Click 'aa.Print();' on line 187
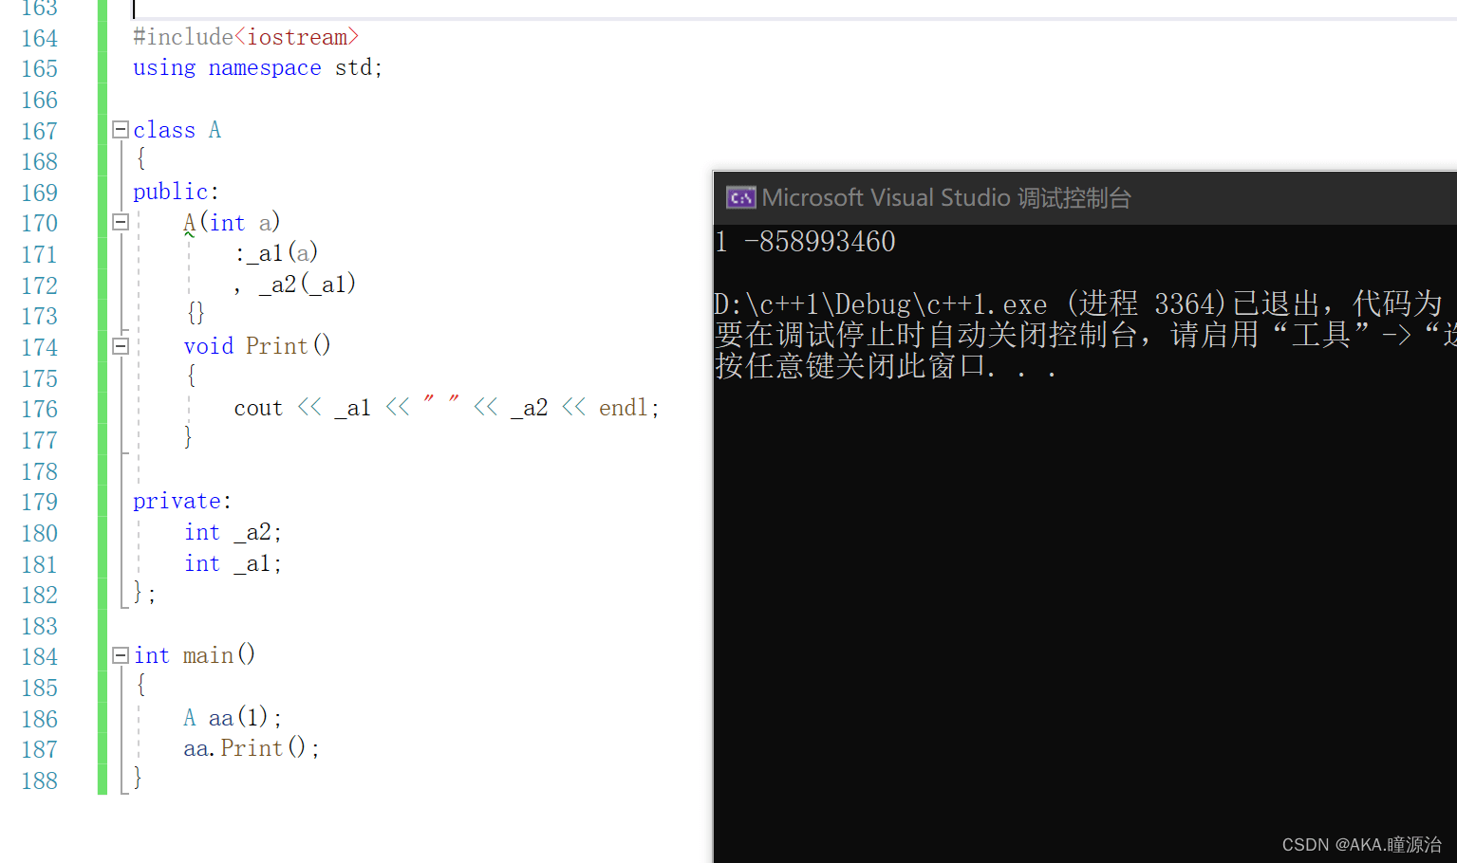The height and width of the screenshot is (863, 1457). (250, 748)
